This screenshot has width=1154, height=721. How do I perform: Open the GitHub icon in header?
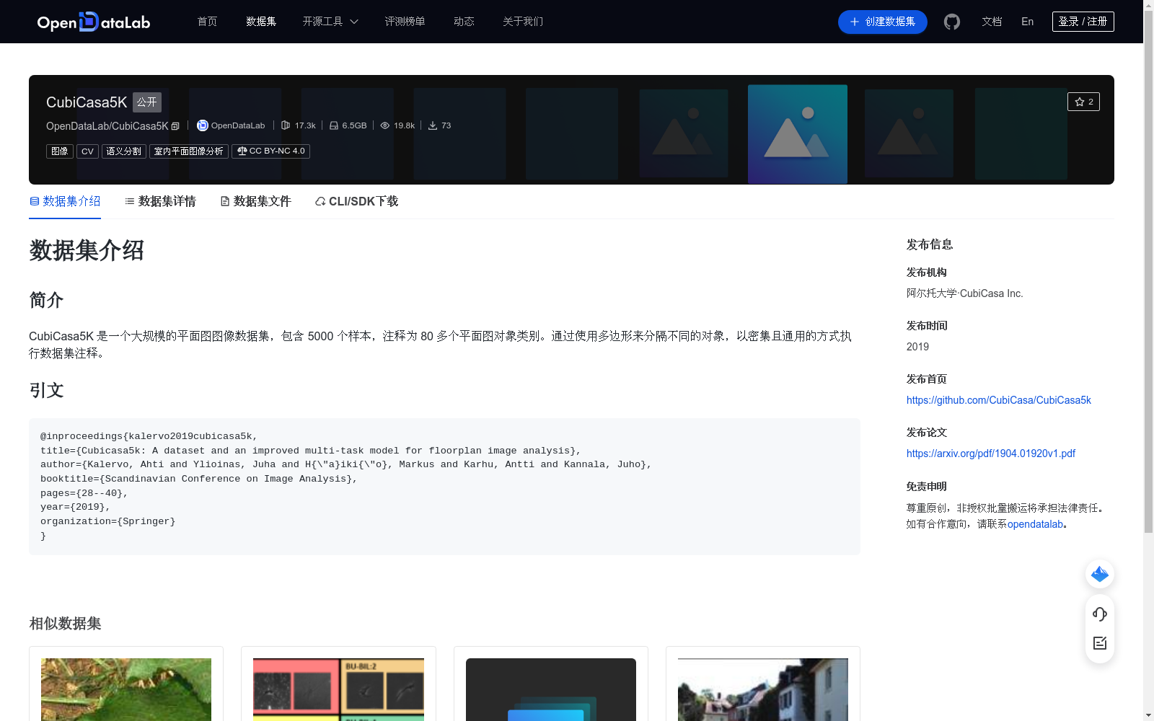pos(952,22)
